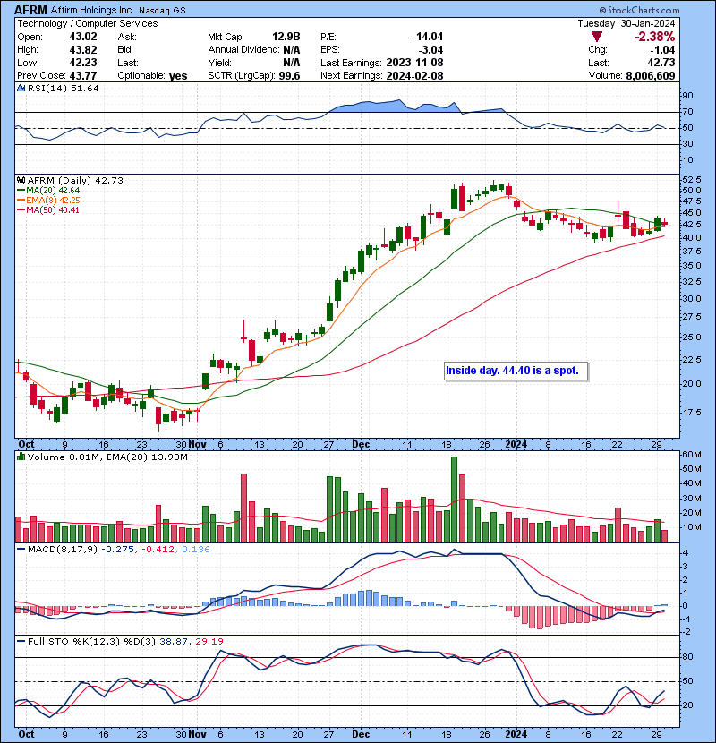Viewport: 716px width, 743px height.
Task: Click Next Earnings date 2024-02-08
Action: point(414,76)
